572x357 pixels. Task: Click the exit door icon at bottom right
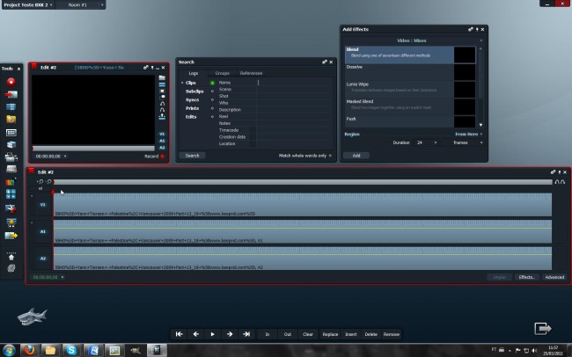[544, 328]
